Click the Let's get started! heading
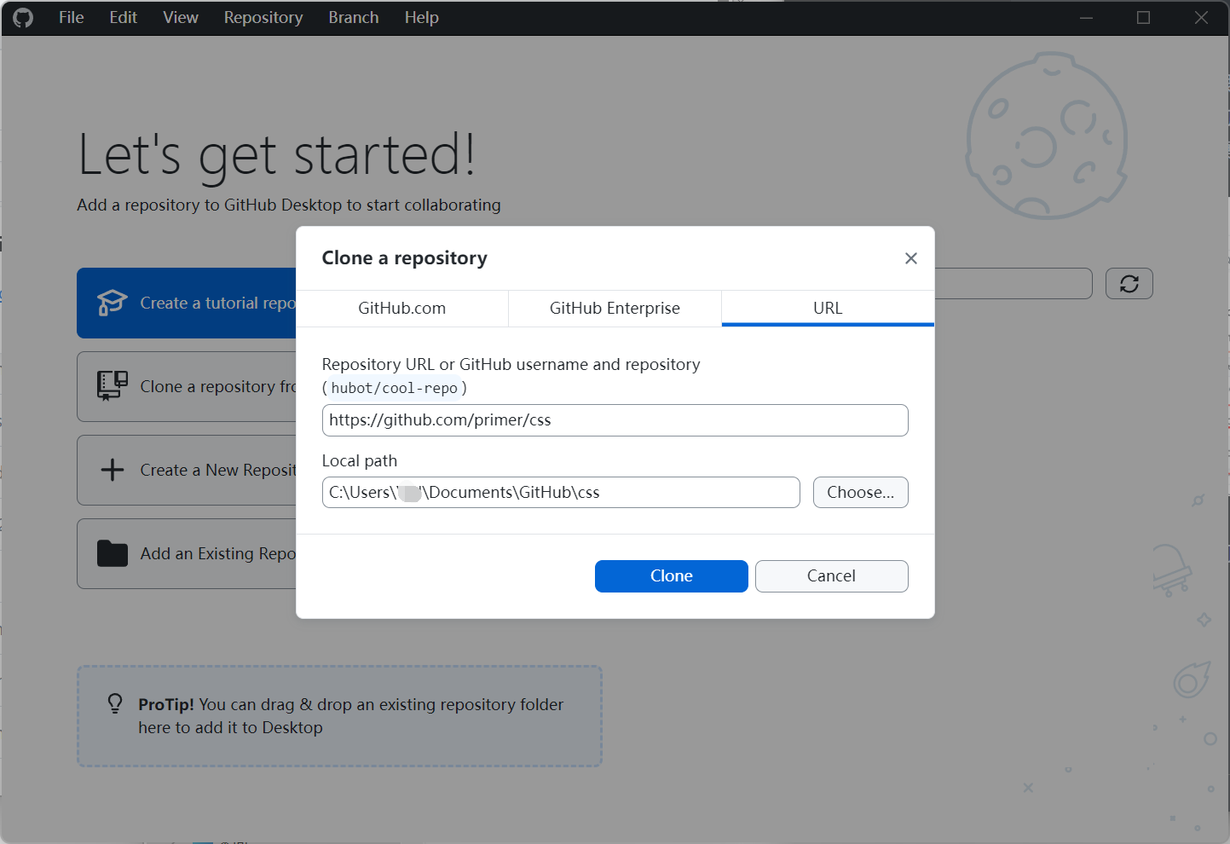 277,155
